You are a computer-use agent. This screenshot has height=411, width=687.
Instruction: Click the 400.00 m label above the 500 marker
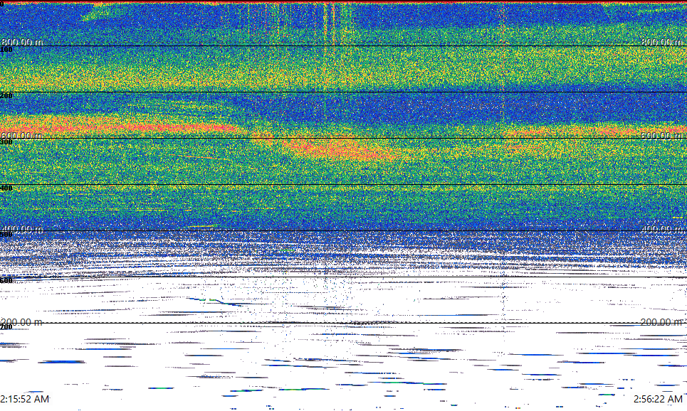coord(22,229)
